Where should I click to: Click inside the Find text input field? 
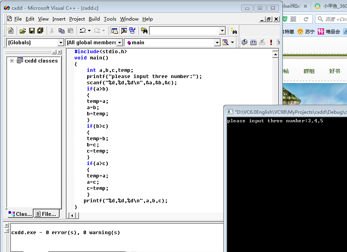click(x=184, y=31)
